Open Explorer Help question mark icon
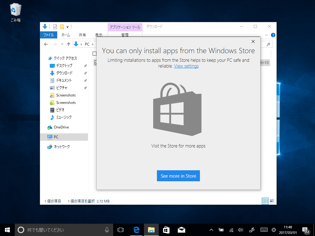315x236 pixels. point(273,35)
